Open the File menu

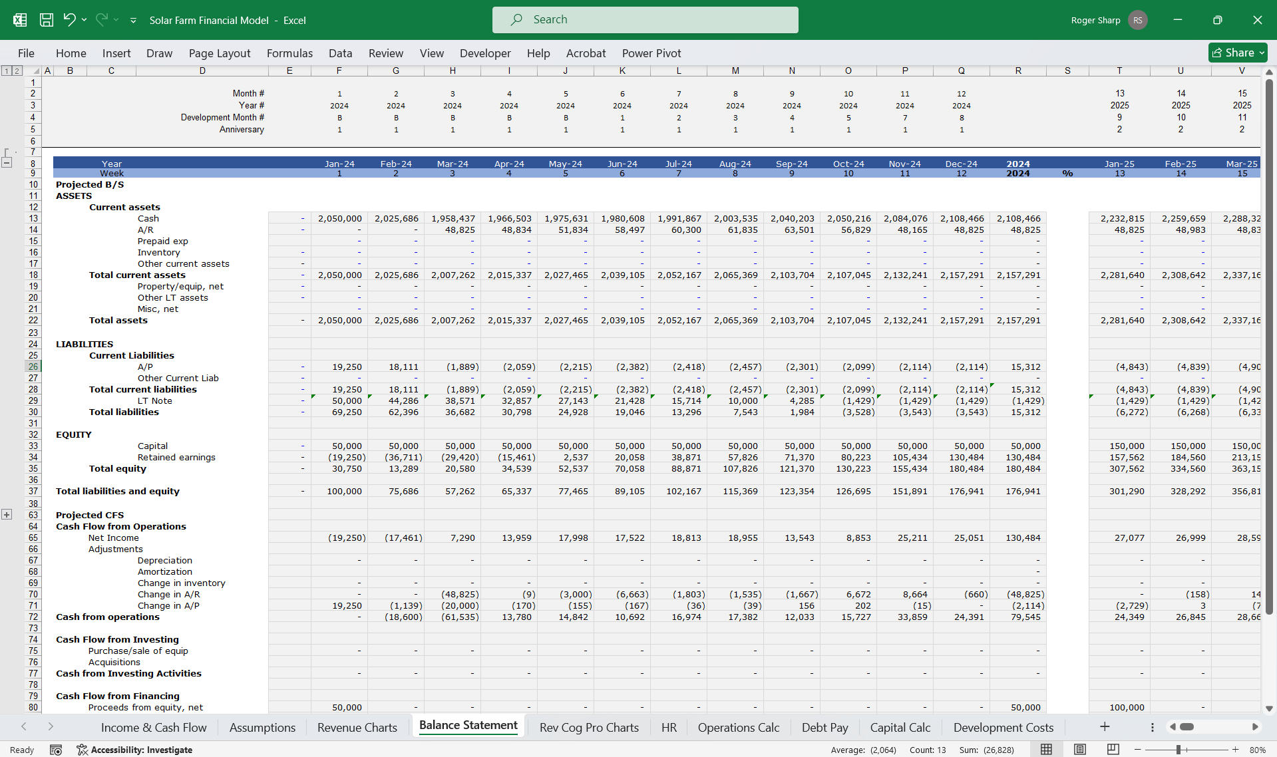(26, 53)
